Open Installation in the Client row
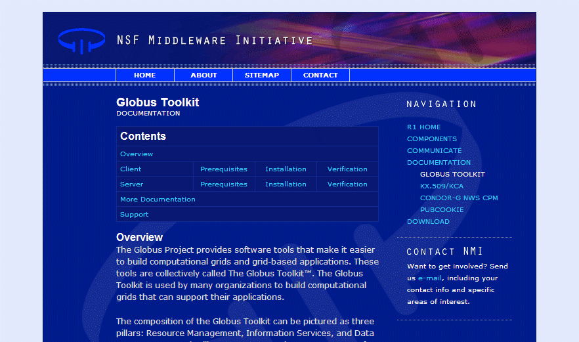 click(286, 169)
